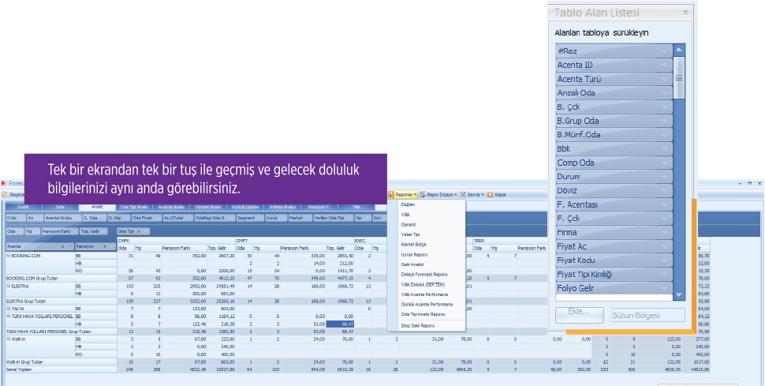This screenshot has height=386, width=765.
Task: Collapse the Walk-in group row
Action: [x=8, y=339]
